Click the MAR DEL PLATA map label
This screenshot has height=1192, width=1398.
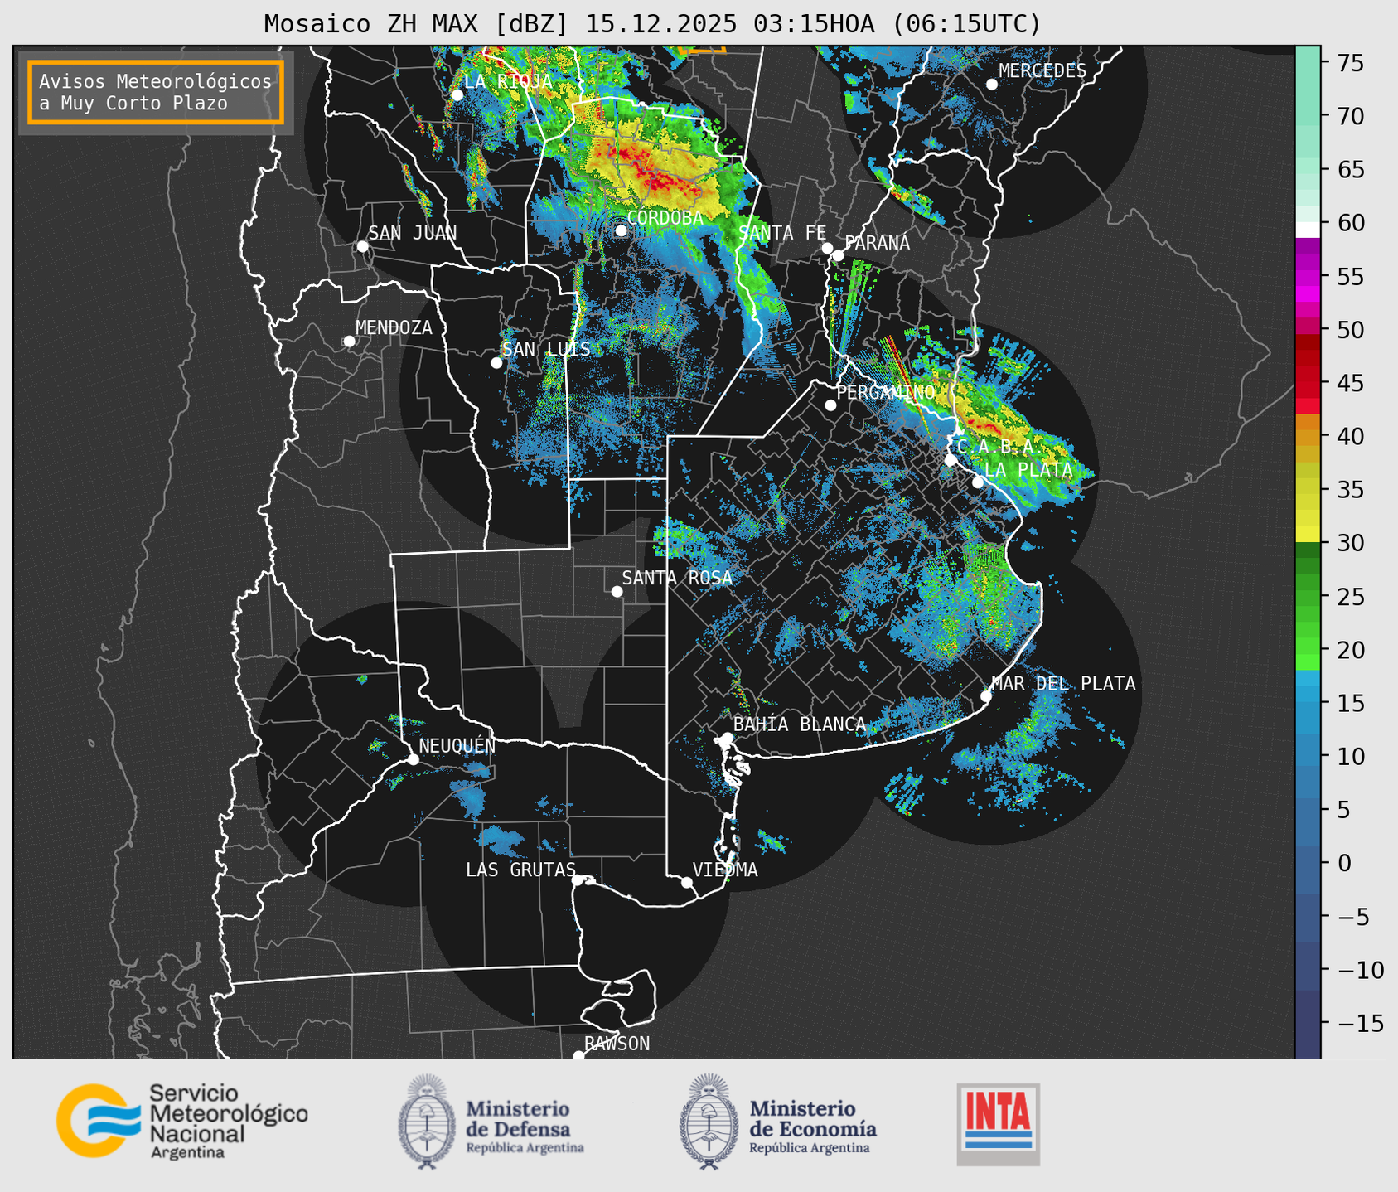tap(1064, 684)
